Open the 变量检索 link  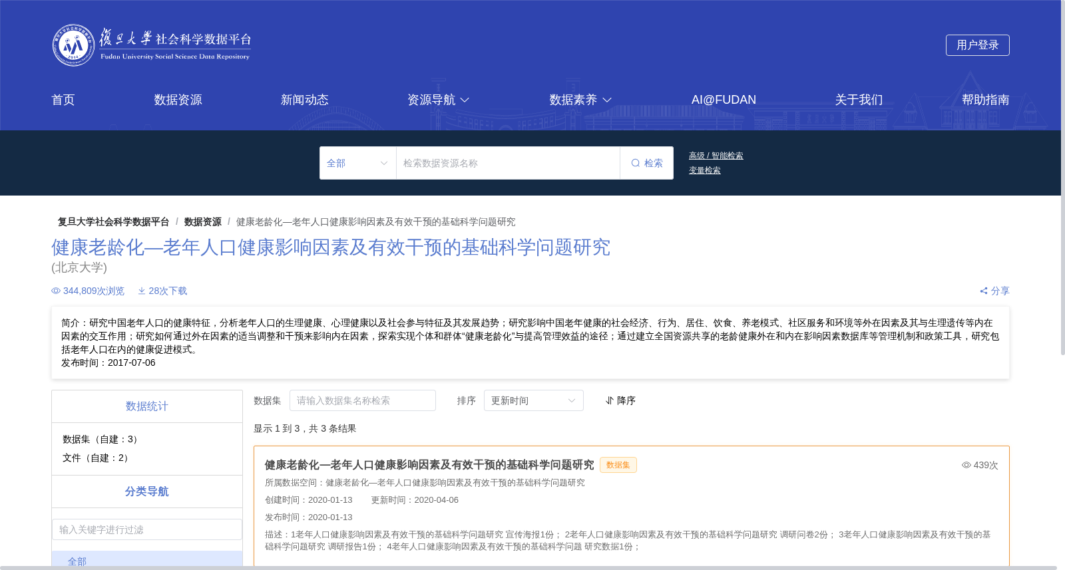tap(705, 170)
